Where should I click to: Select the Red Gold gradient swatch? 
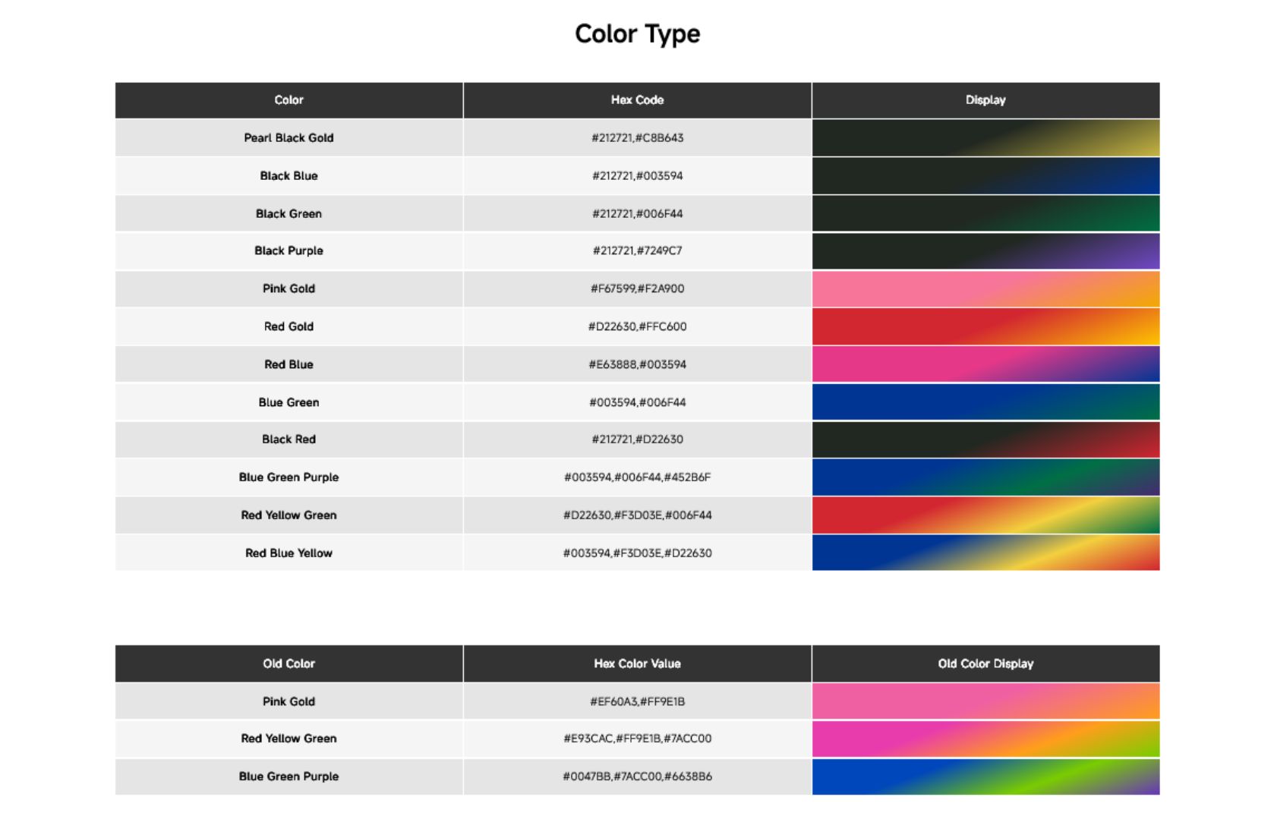(x=985, y=326)
